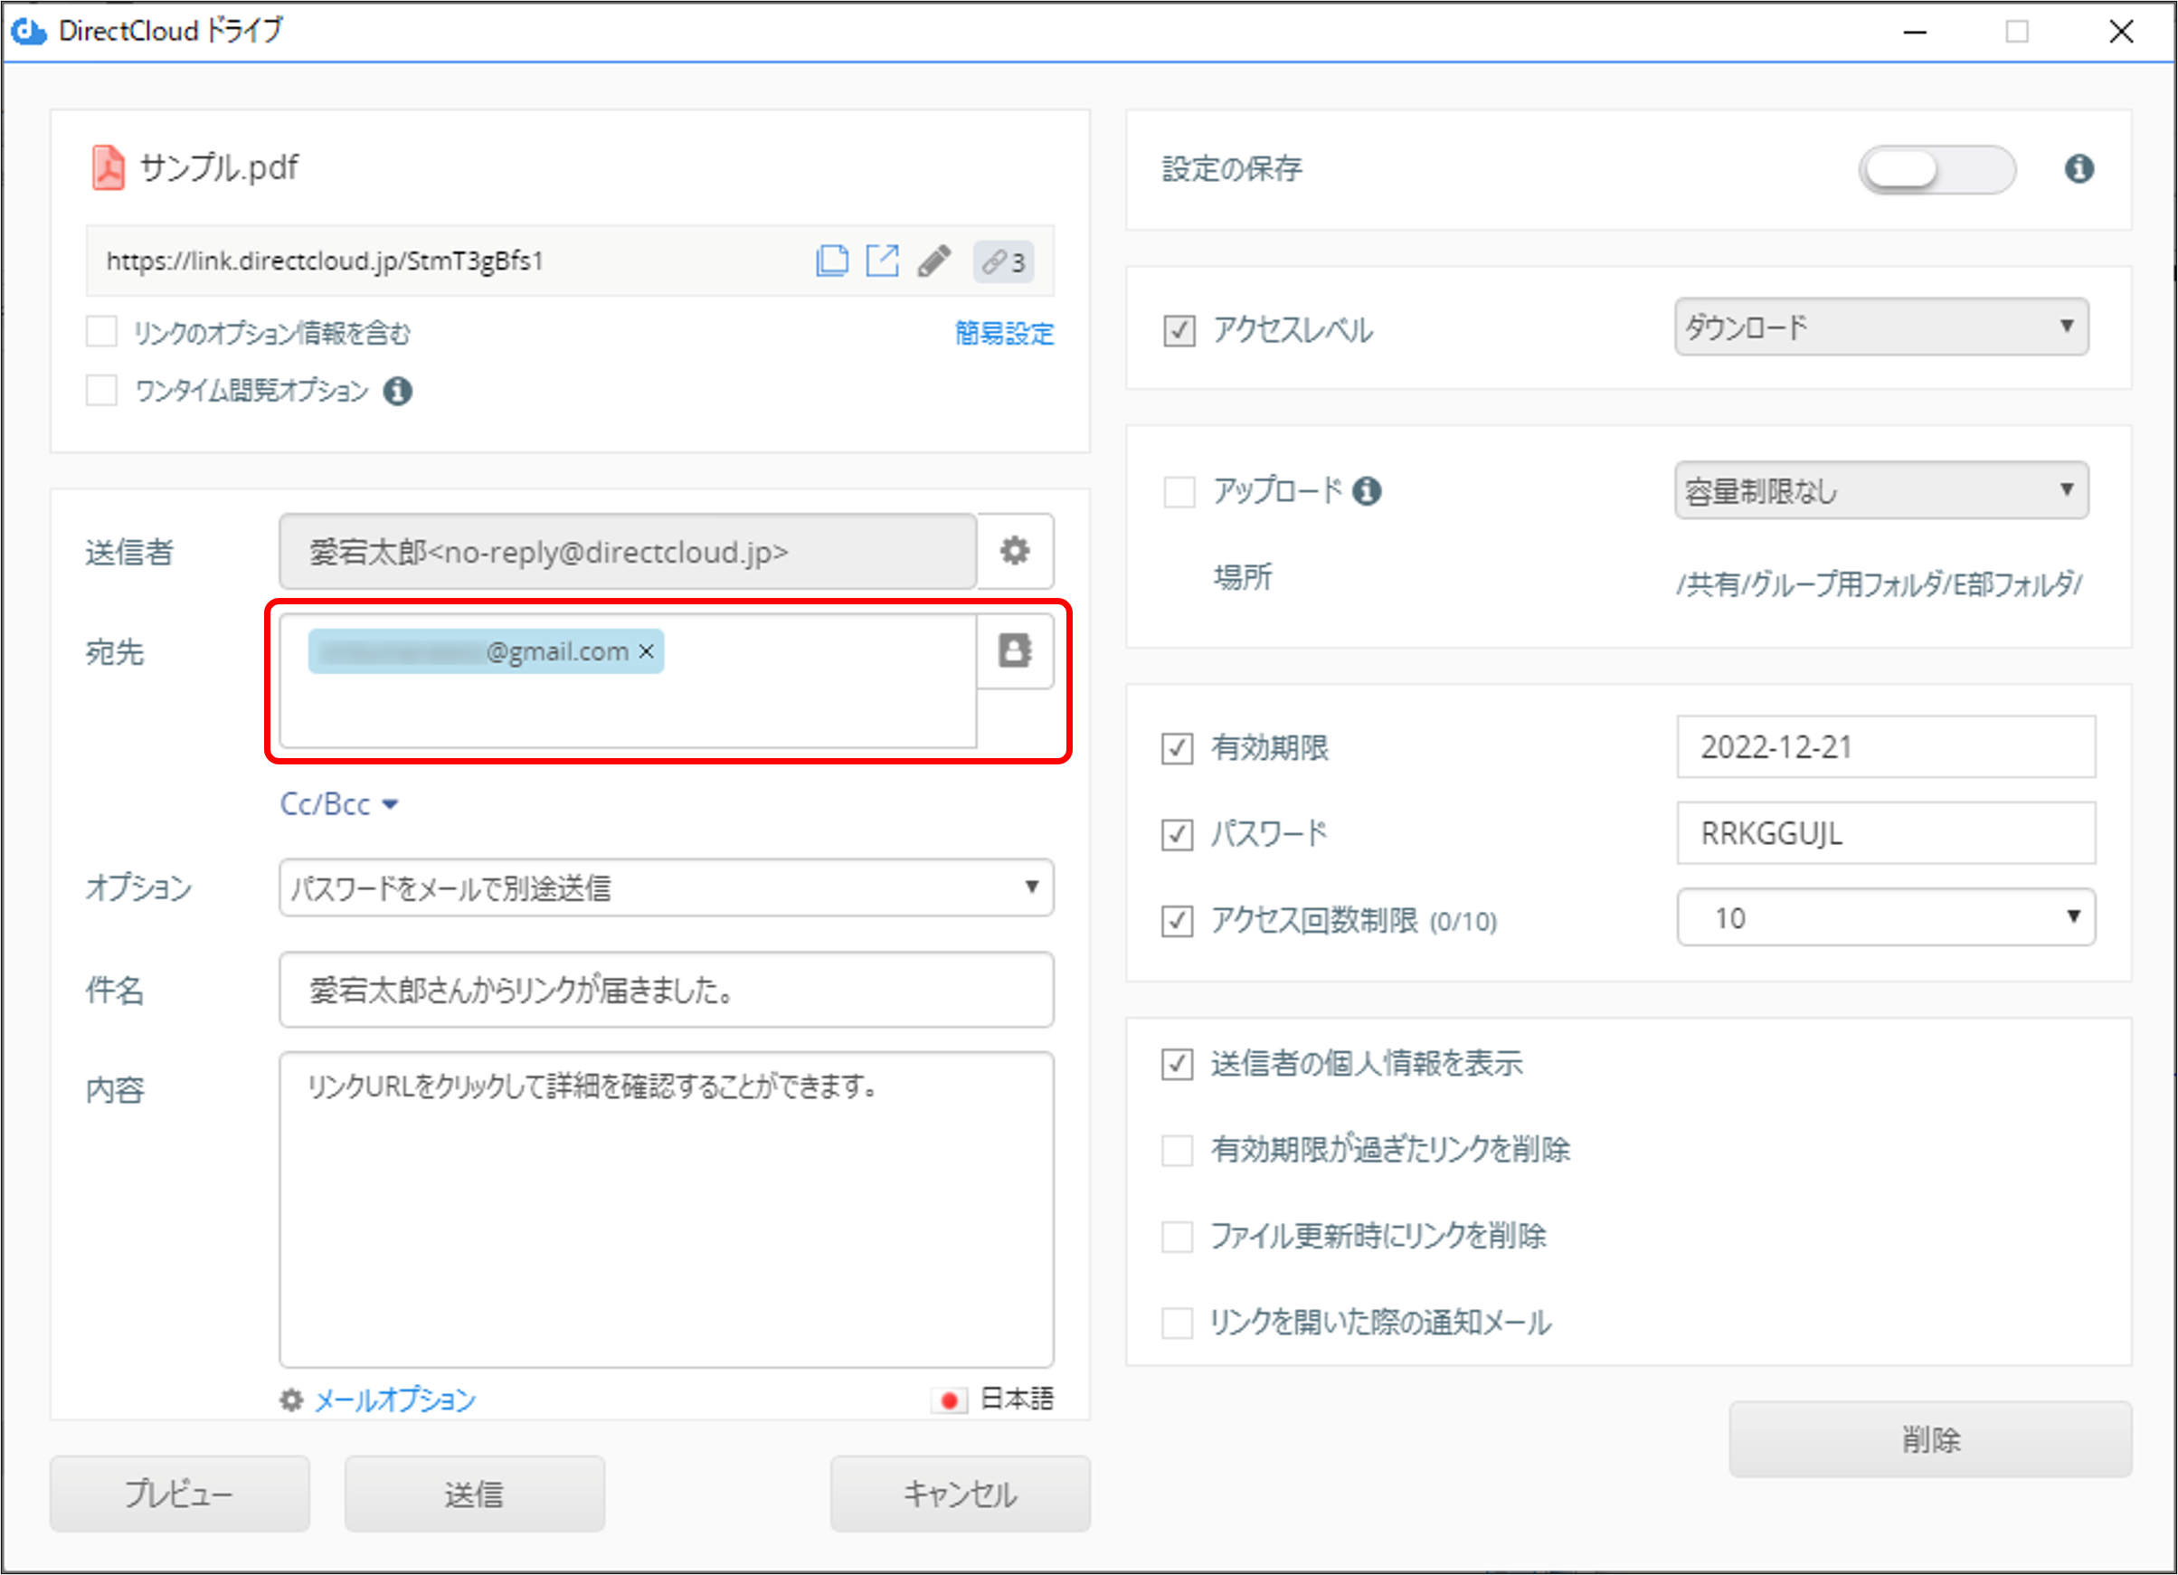This screenshot has width=2178, height=1575.
Task: Click the 簡易設定 link
Action: tap(1004, 333)
